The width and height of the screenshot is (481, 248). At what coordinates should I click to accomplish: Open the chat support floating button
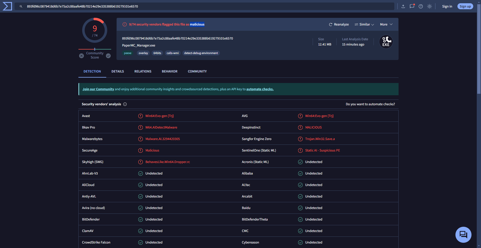pos(463,235)
